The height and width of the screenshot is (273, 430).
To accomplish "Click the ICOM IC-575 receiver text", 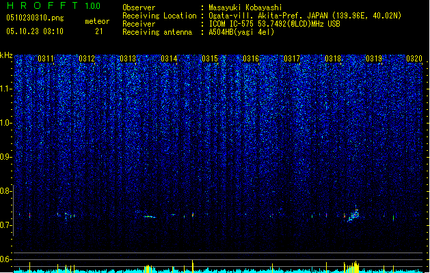I will [274, 24].
